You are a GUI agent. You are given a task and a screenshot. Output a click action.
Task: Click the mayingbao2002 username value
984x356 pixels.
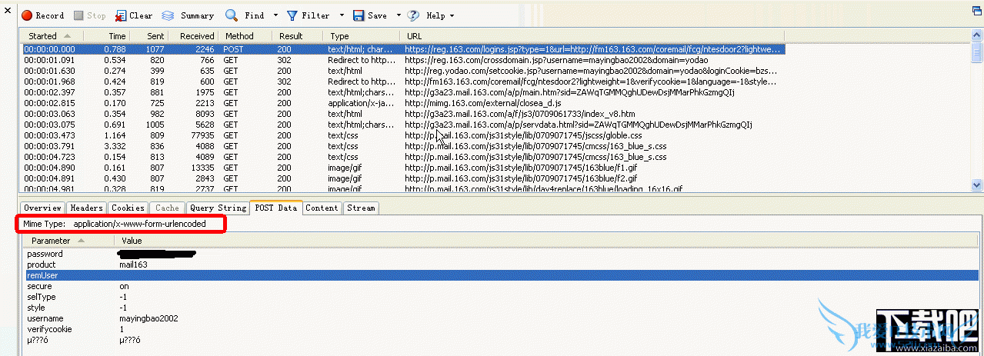[x=148, y=318]
